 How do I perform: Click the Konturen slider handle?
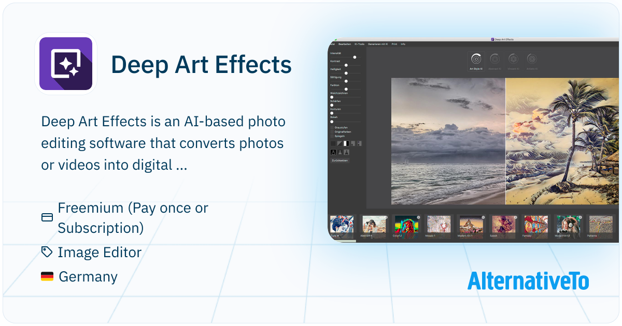[x=332, y=113]
